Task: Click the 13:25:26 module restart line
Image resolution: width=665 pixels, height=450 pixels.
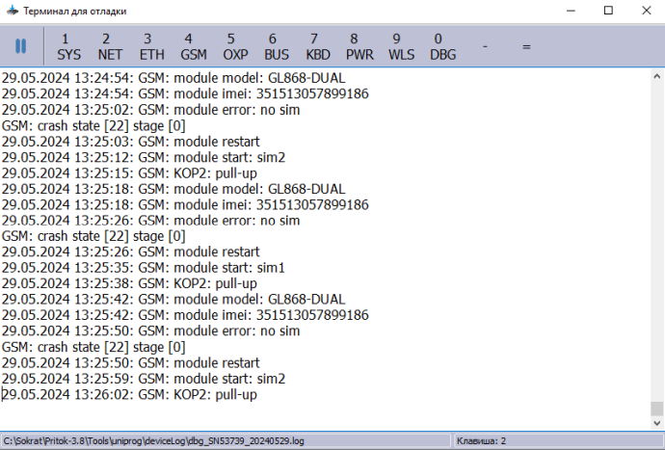Action: tap(131, 251)
